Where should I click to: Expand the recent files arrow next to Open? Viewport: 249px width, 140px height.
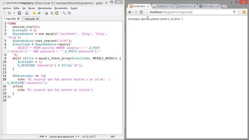coord(14,13)
